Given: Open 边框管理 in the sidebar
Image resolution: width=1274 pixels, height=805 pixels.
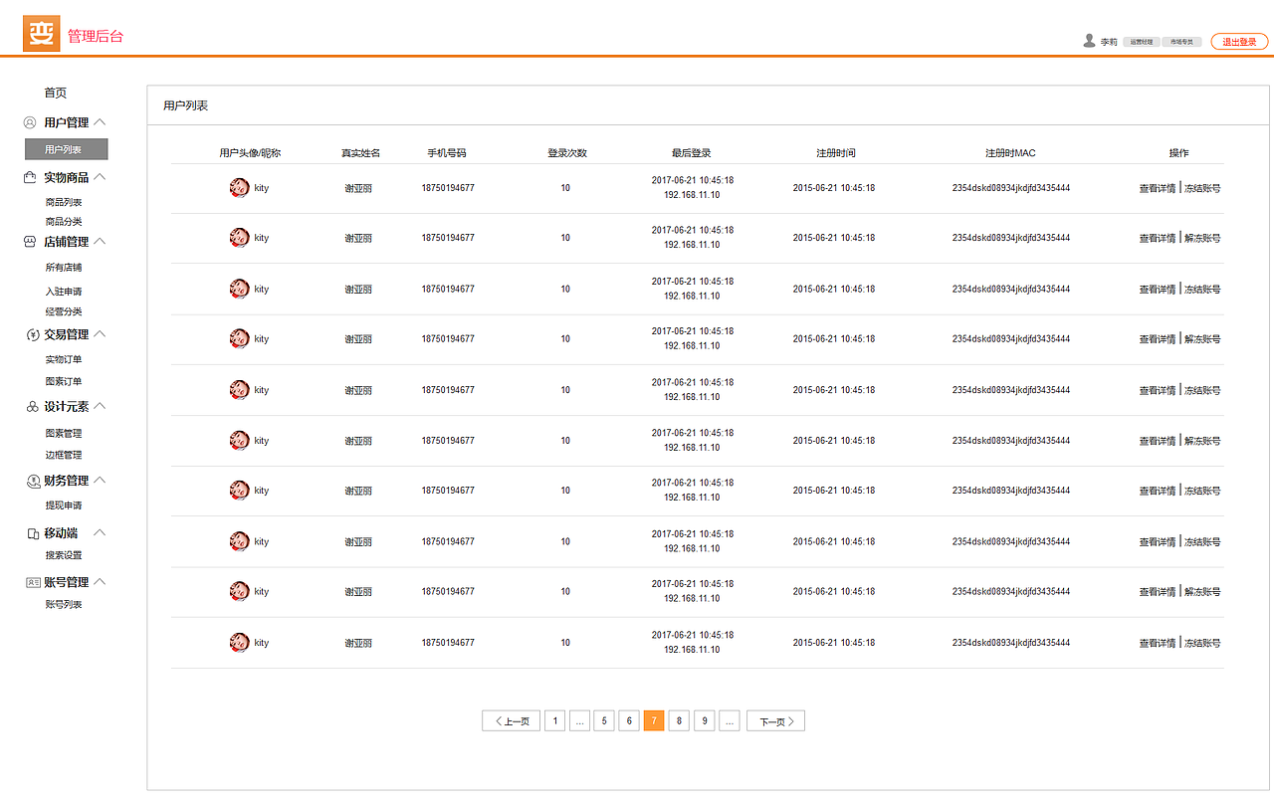Looking at the screenshot, I should coord(64,455).
